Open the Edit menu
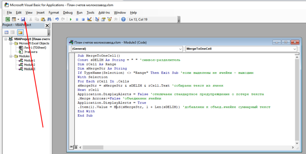Viewport: 306px width, 154px height. [x=19, y=13]
